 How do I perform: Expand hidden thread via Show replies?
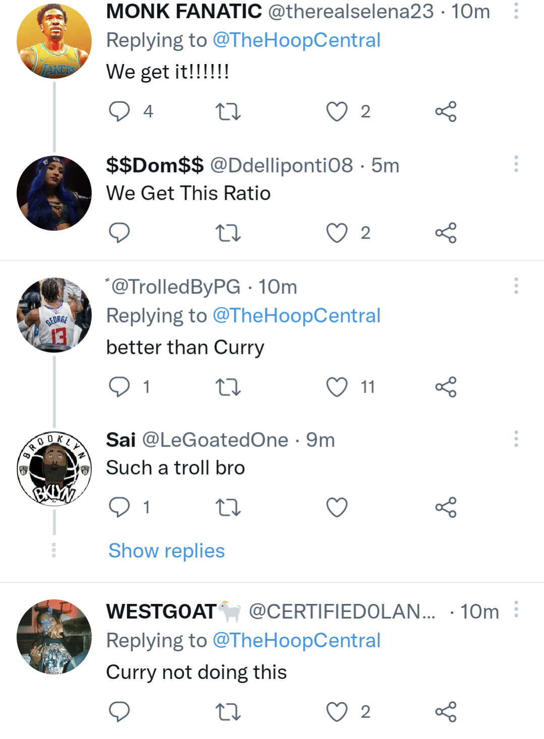166,550
